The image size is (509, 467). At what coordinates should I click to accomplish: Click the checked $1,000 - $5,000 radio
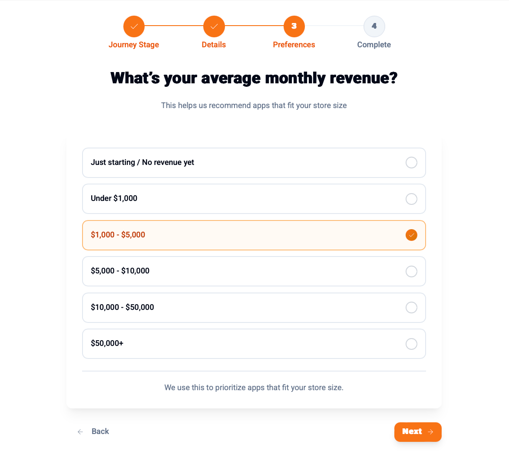click(411, 235)
